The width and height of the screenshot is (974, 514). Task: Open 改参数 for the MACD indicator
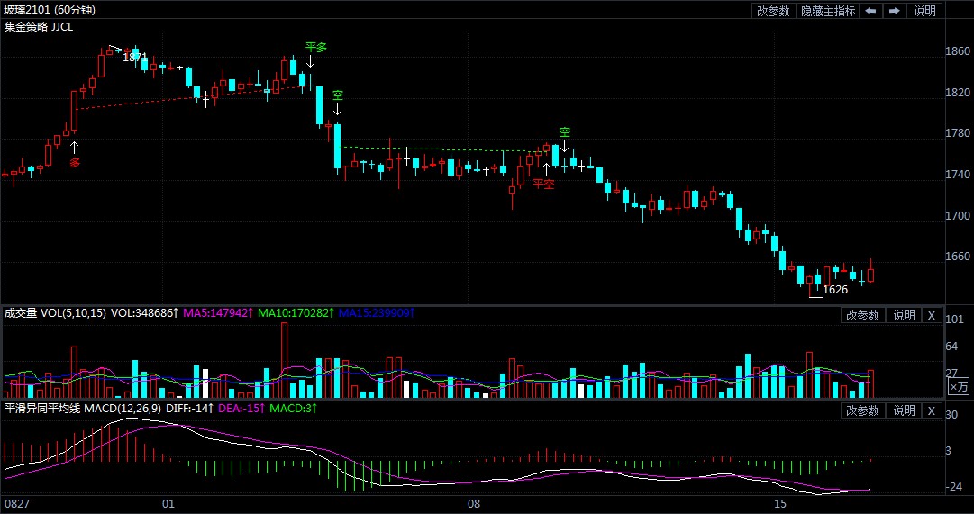coord(861,410)
